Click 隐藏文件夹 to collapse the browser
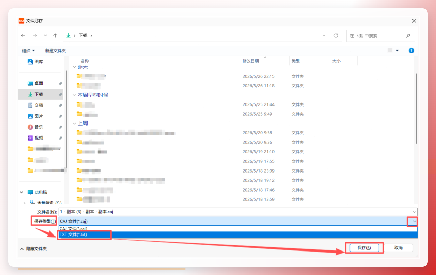The image size is (436, 275). point(33,249)
